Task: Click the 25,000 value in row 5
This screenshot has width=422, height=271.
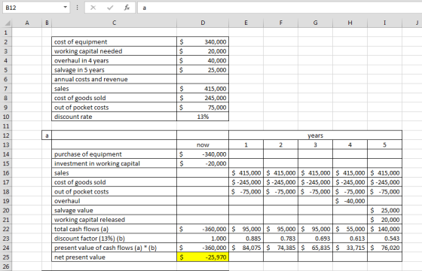Action: [x=203, y=70]
